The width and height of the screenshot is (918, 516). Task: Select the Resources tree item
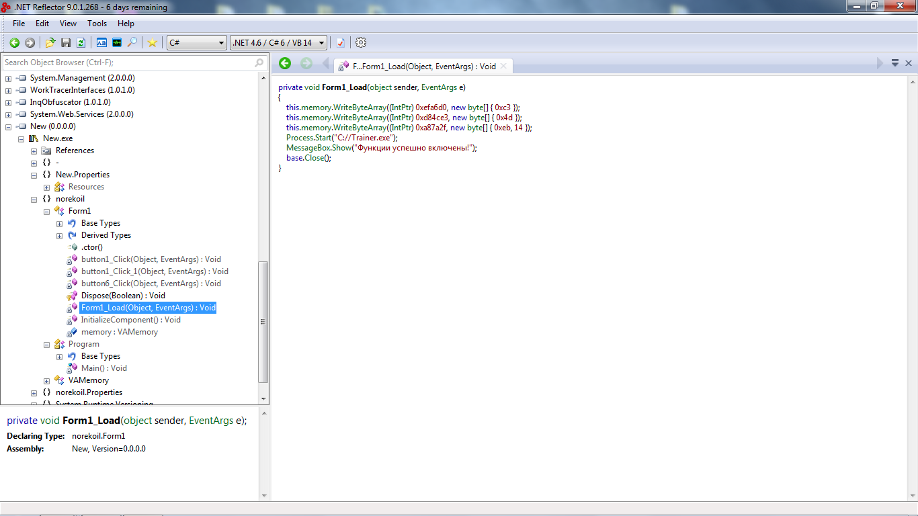click(x=86, y=187)
